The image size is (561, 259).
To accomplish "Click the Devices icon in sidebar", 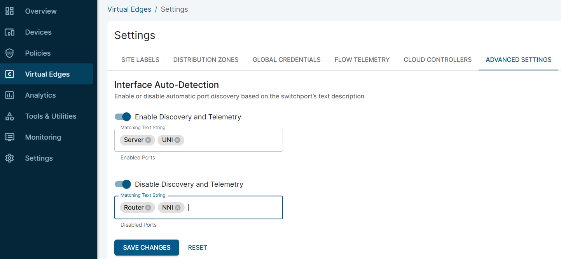I will tap(10, 32).
